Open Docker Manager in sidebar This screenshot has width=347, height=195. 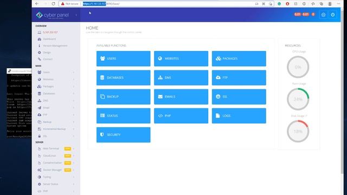pos(55,170)
